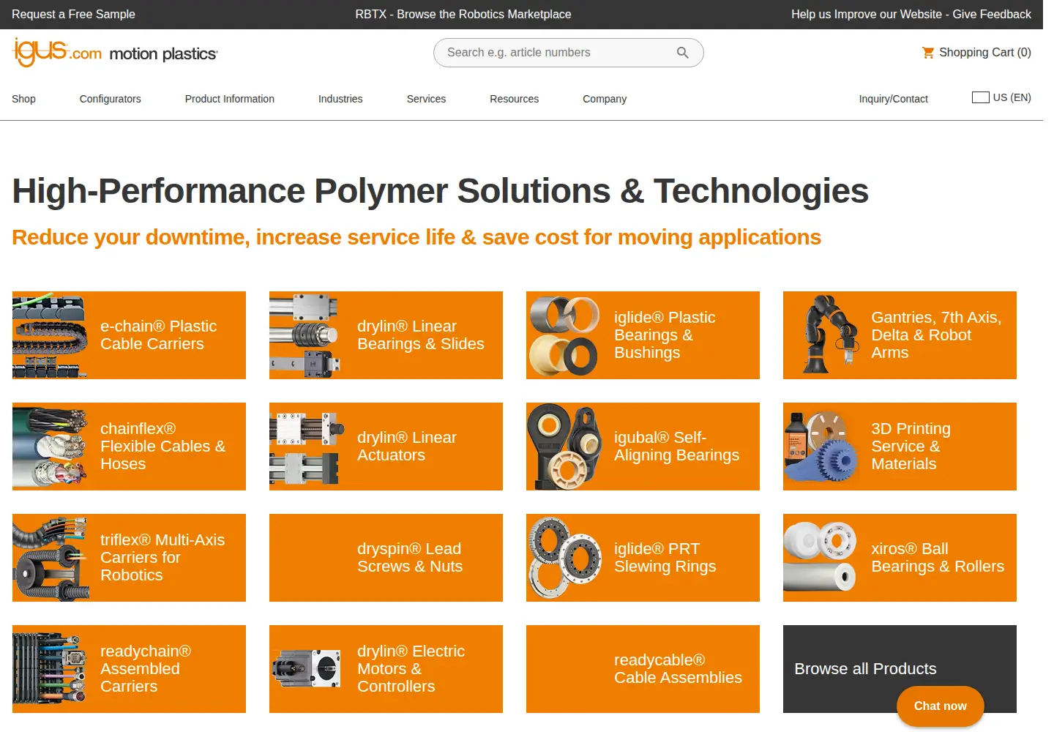Open igubal self-aligning bearings image
The height and width of the screenshot is (732, 1054).
coord(564,447)
